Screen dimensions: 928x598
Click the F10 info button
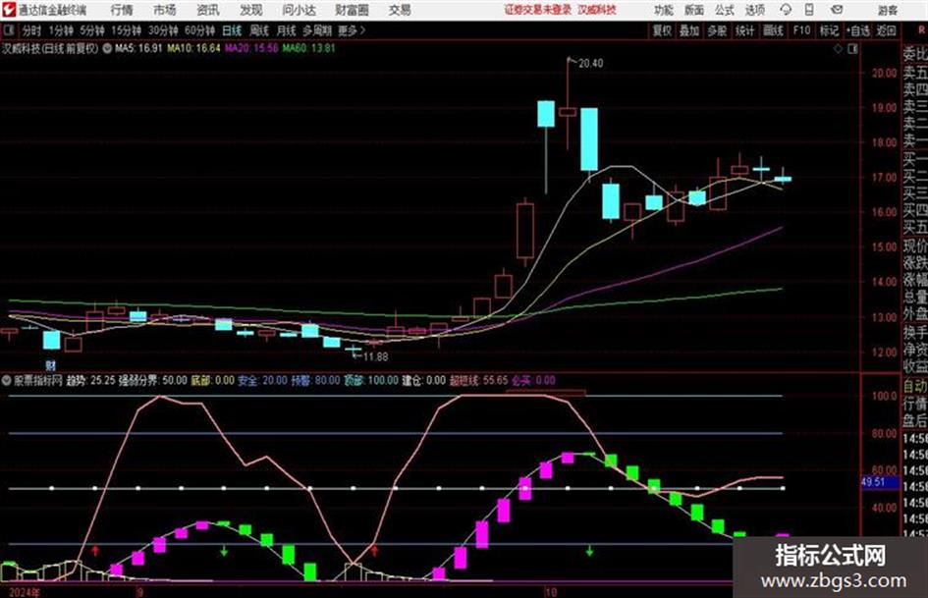pyautogui.click(x=801, y=30)
